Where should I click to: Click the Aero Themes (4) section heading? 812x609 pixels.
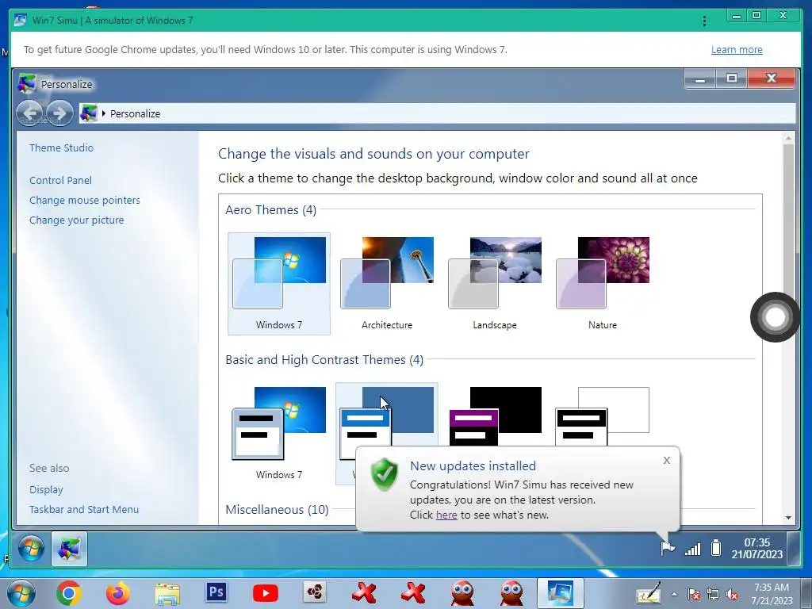coord(271,209)
